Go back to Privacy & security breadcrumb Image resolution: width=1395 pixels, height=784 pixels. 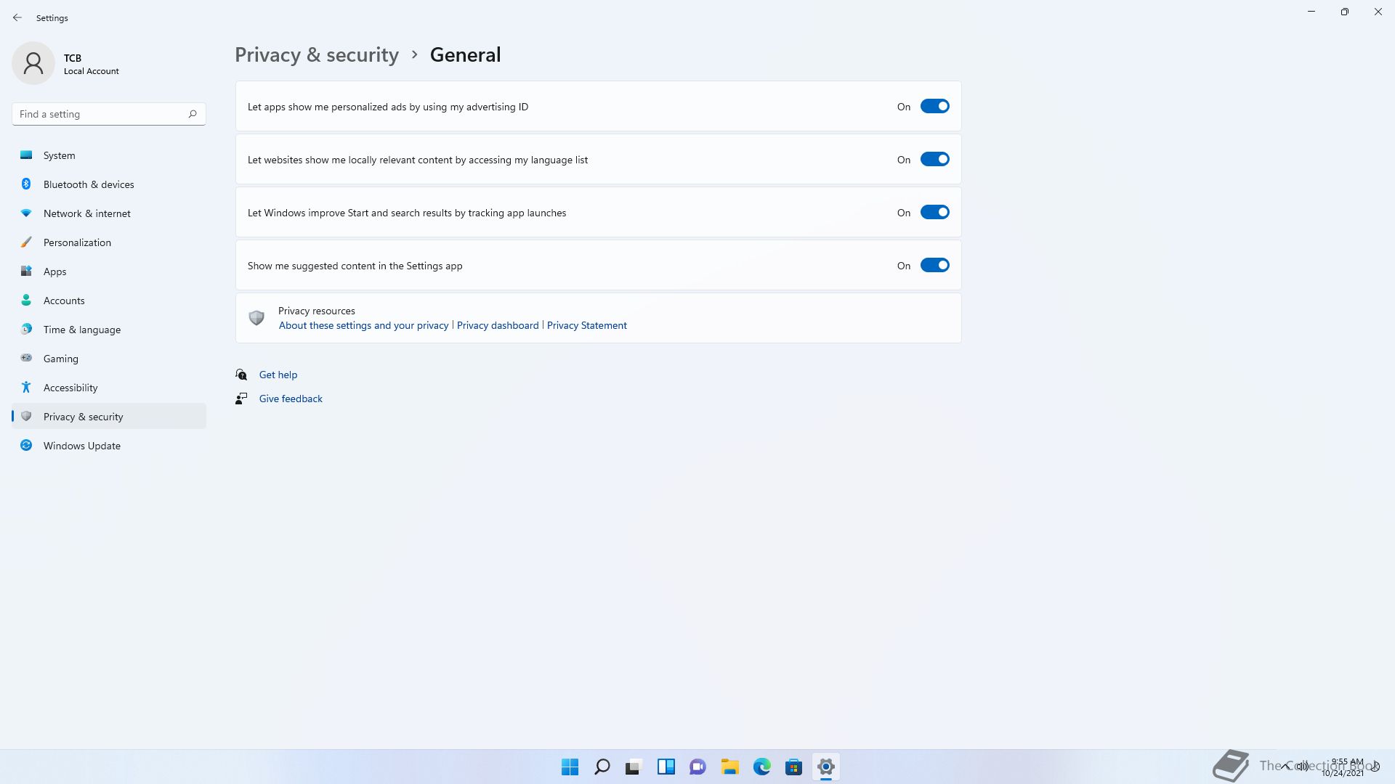click(317, 55)
